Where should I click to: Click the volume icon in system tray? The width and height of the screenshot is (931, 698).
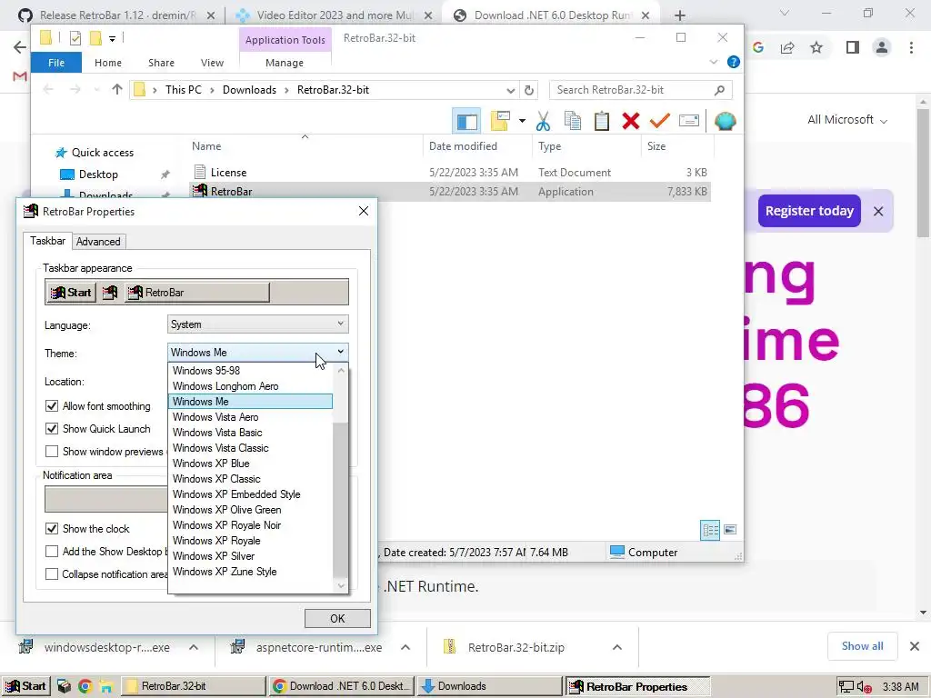[865, 687]
